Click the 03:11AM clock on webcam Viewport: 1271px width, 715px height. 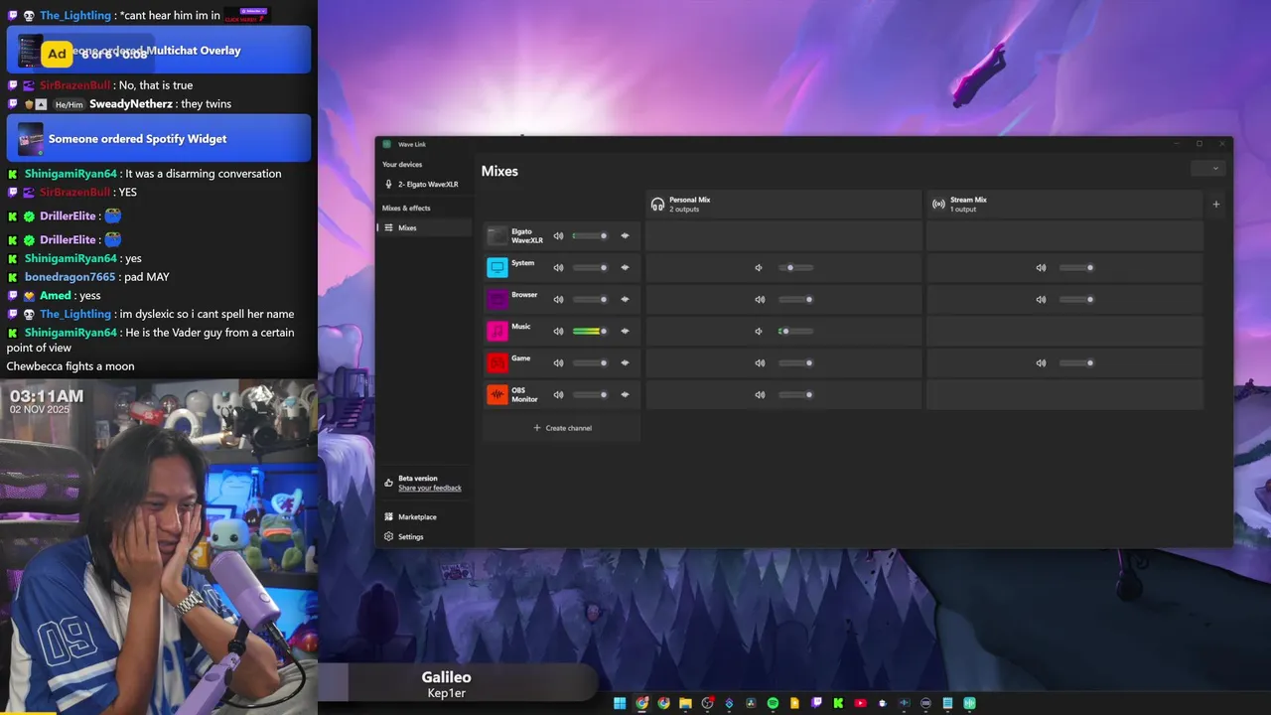tap(47, 396)
